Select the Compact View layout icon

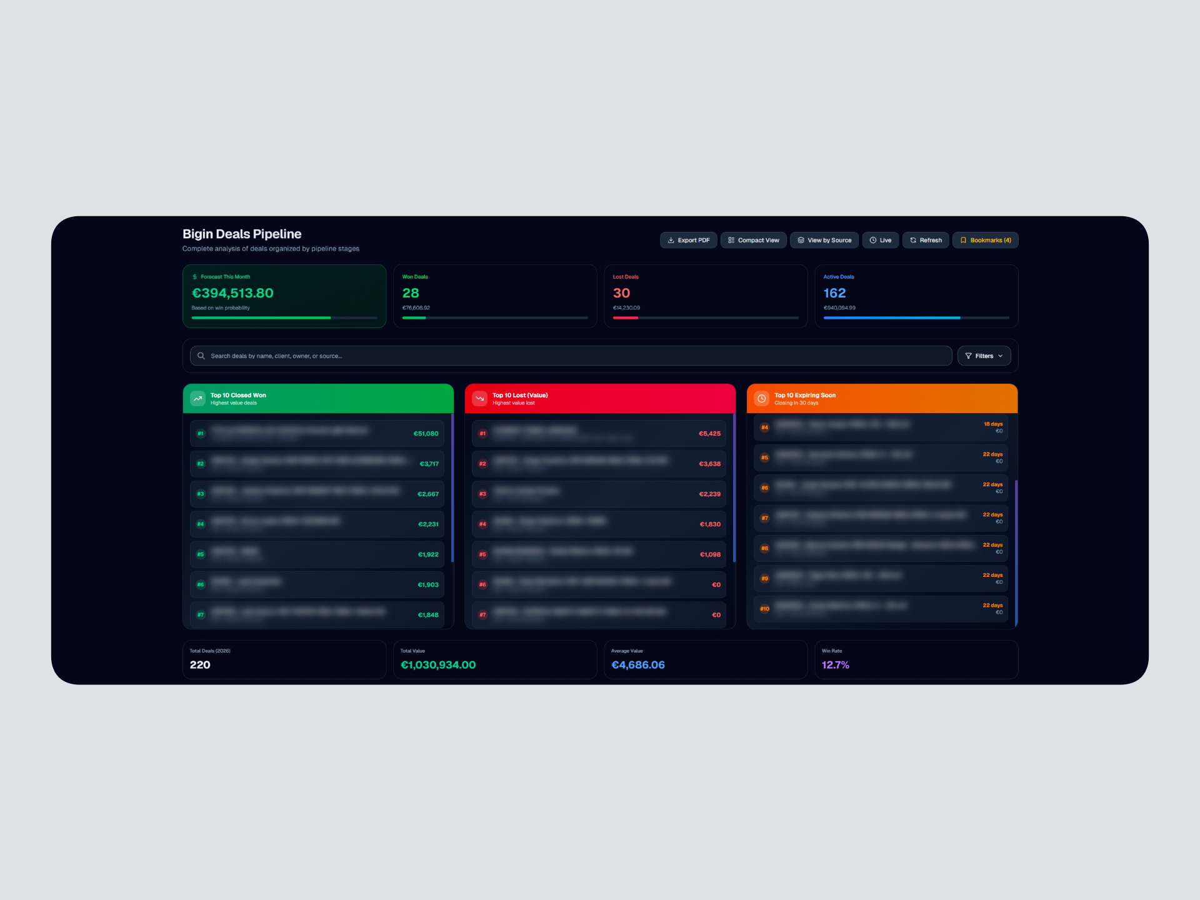pos(731,240)
